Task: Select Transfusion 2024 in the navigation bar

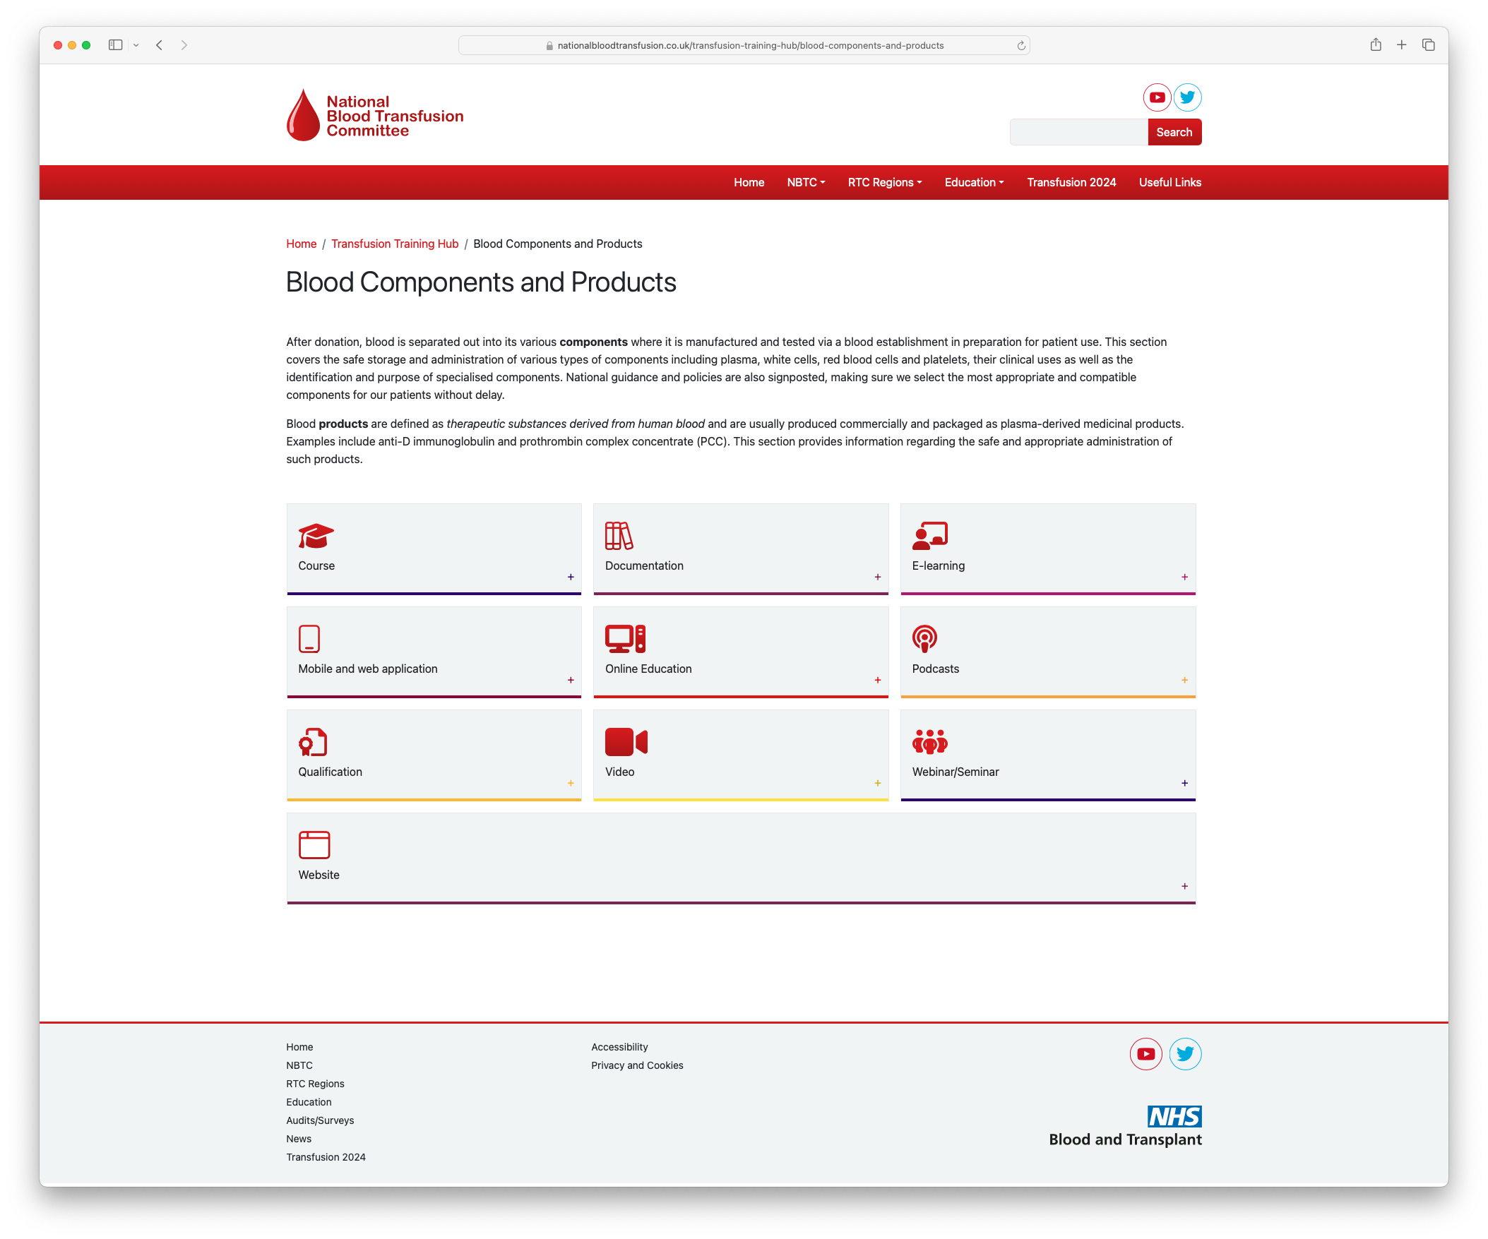Action: coord(1071,182)
